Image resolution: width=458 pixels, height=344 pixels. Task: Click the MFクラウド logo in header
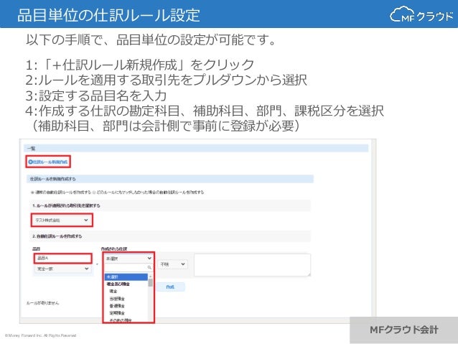point(421,14)
